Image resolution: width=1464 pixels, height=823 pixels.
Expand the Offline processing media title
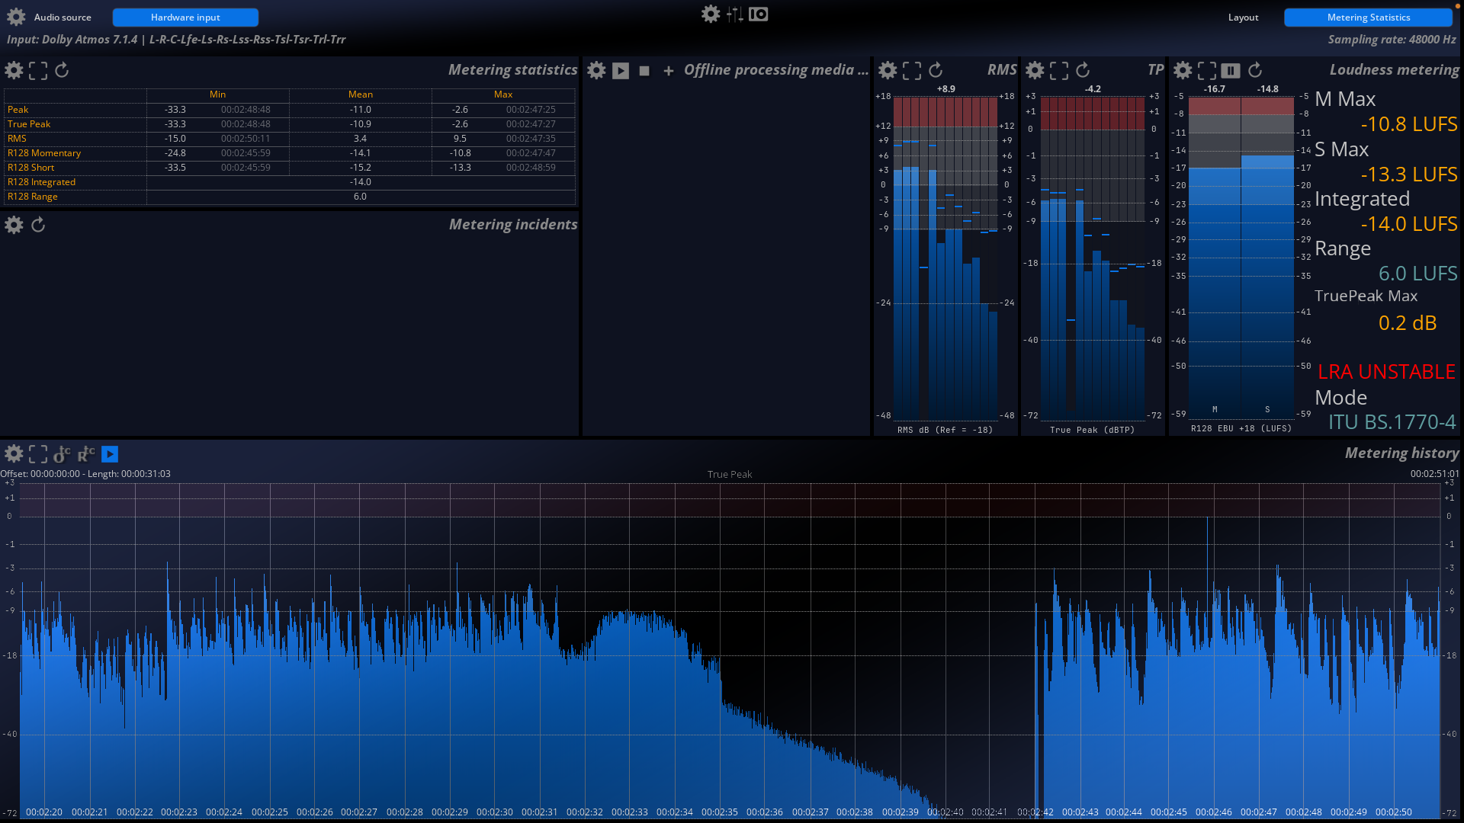[x=775, y=70]
